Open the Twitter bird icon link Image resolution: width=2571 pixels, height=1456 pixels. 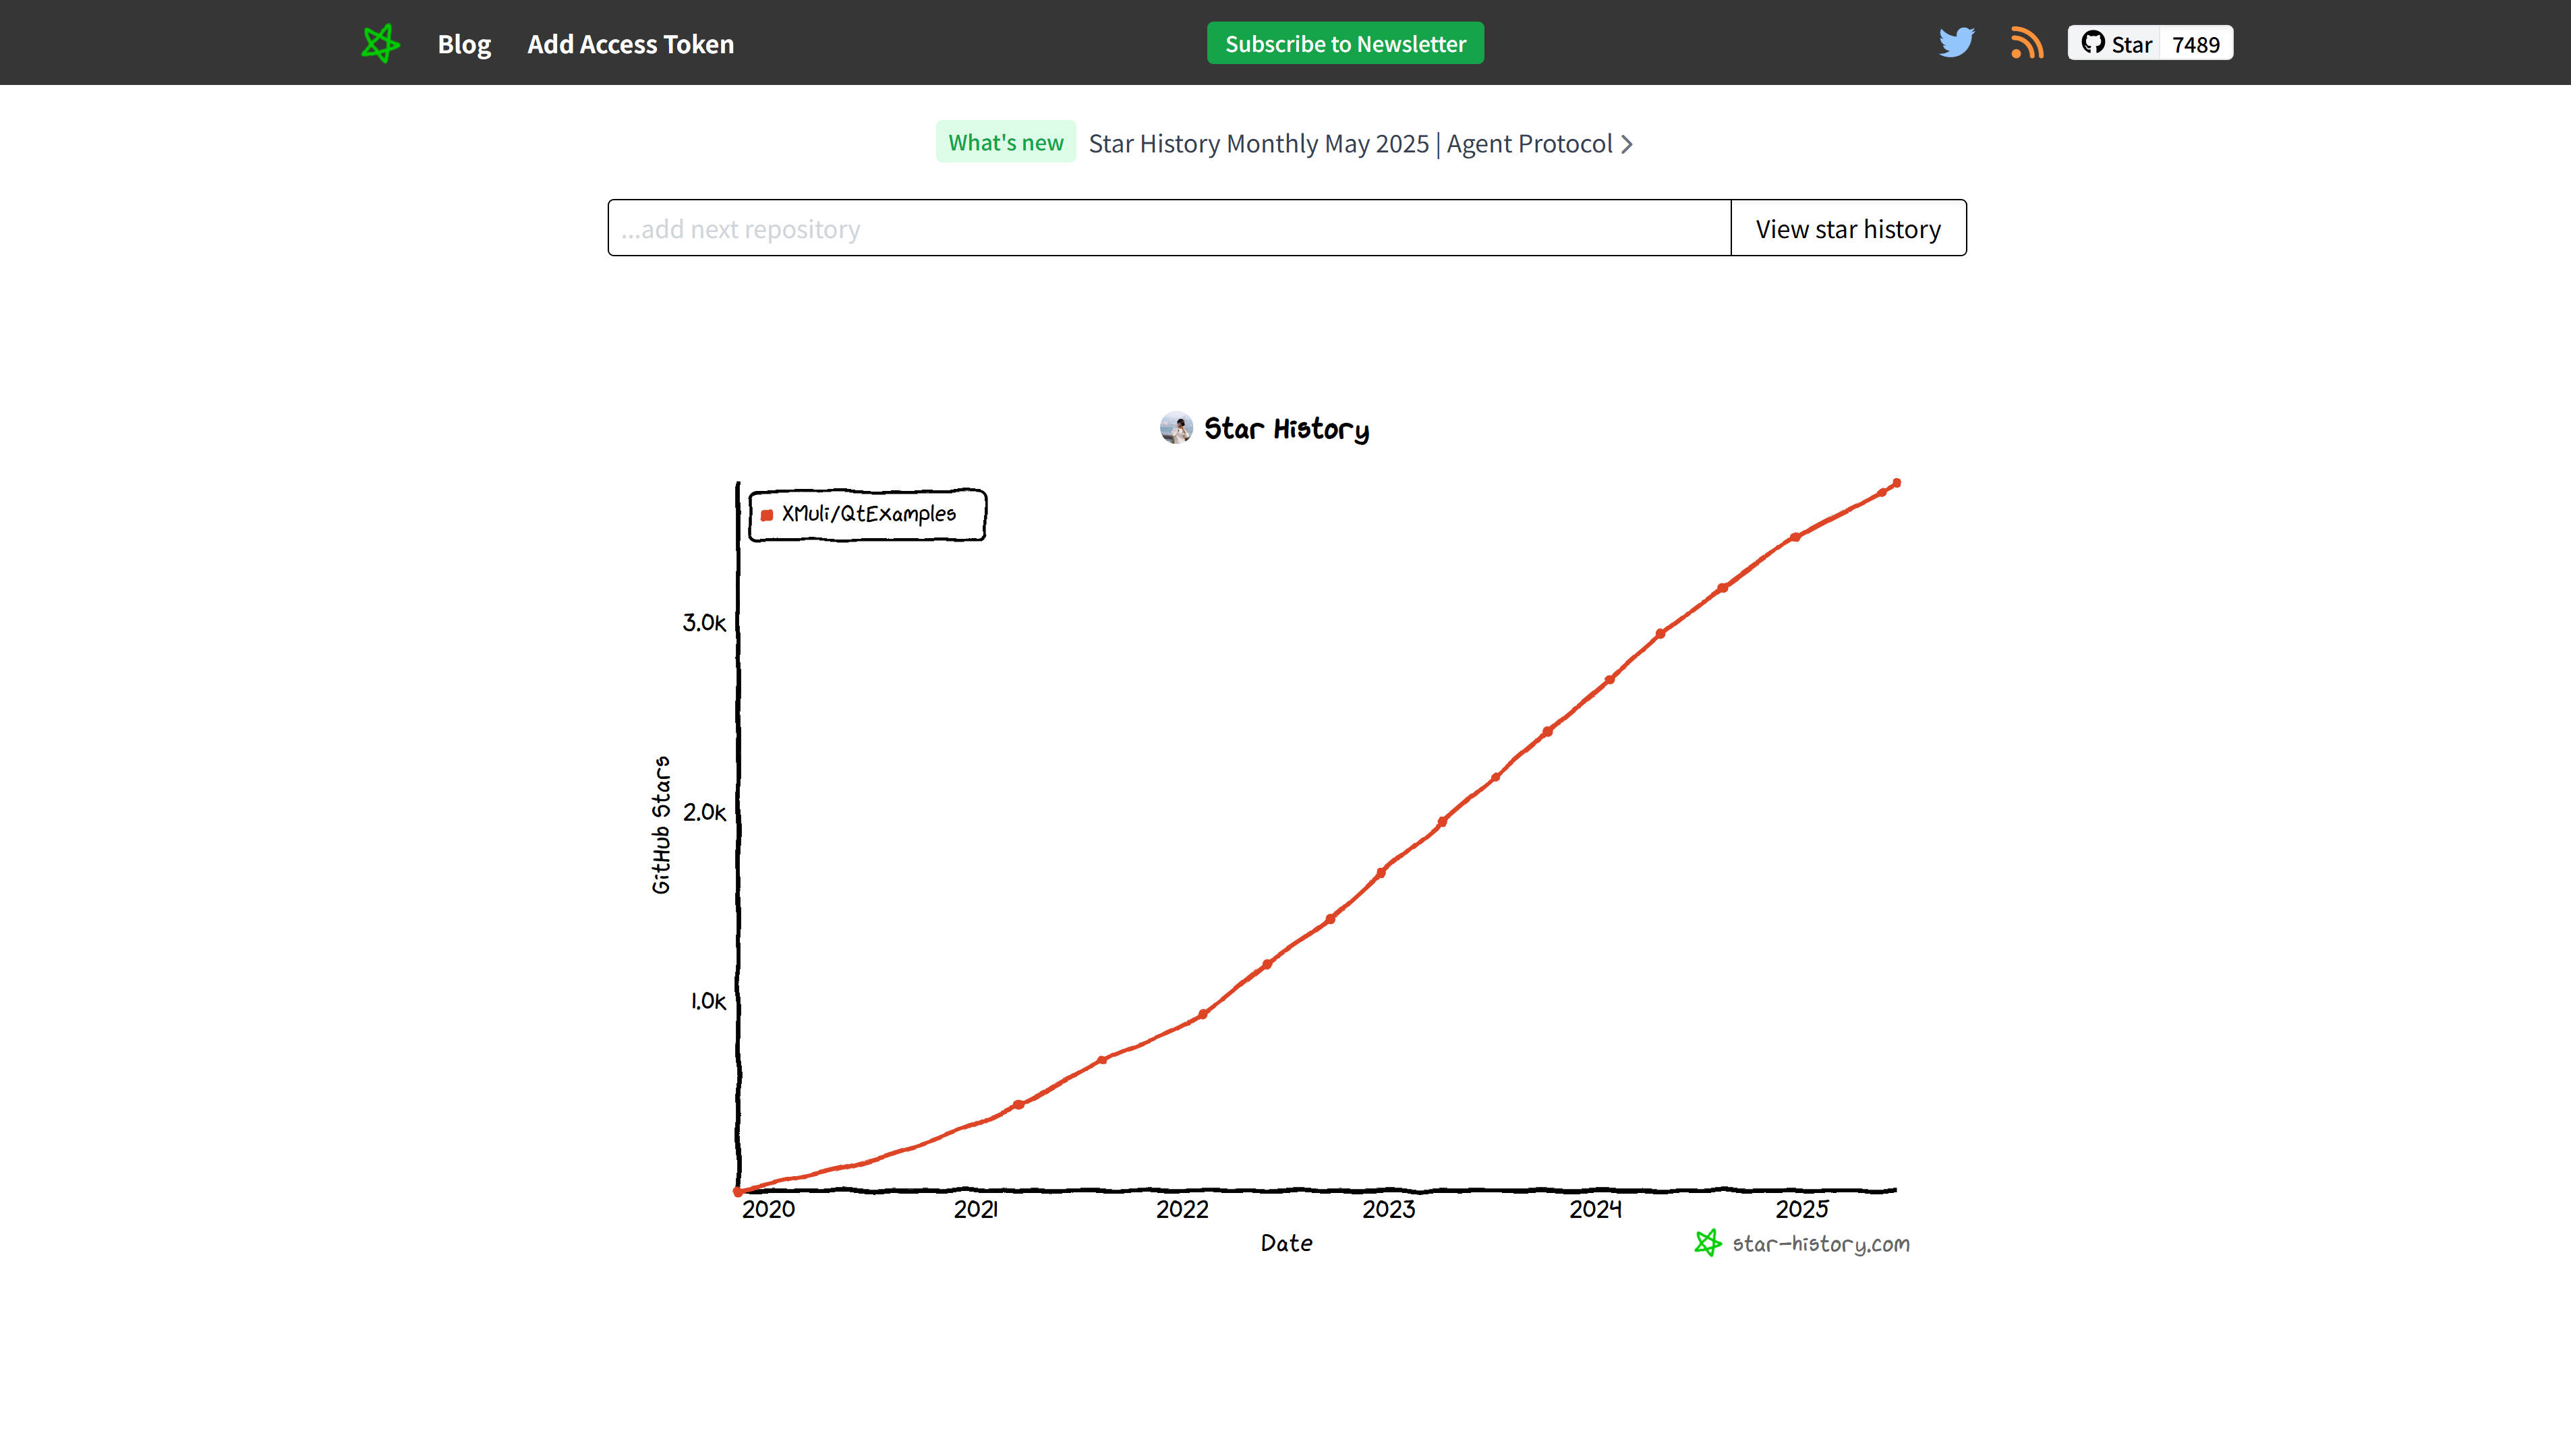coord(1956,43)
